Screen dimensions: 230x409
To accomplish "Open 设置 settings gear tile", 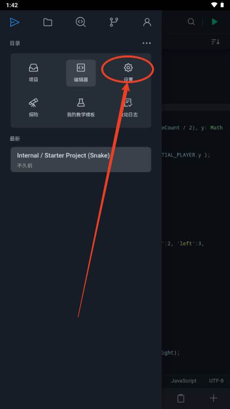I will click(128, 73).
